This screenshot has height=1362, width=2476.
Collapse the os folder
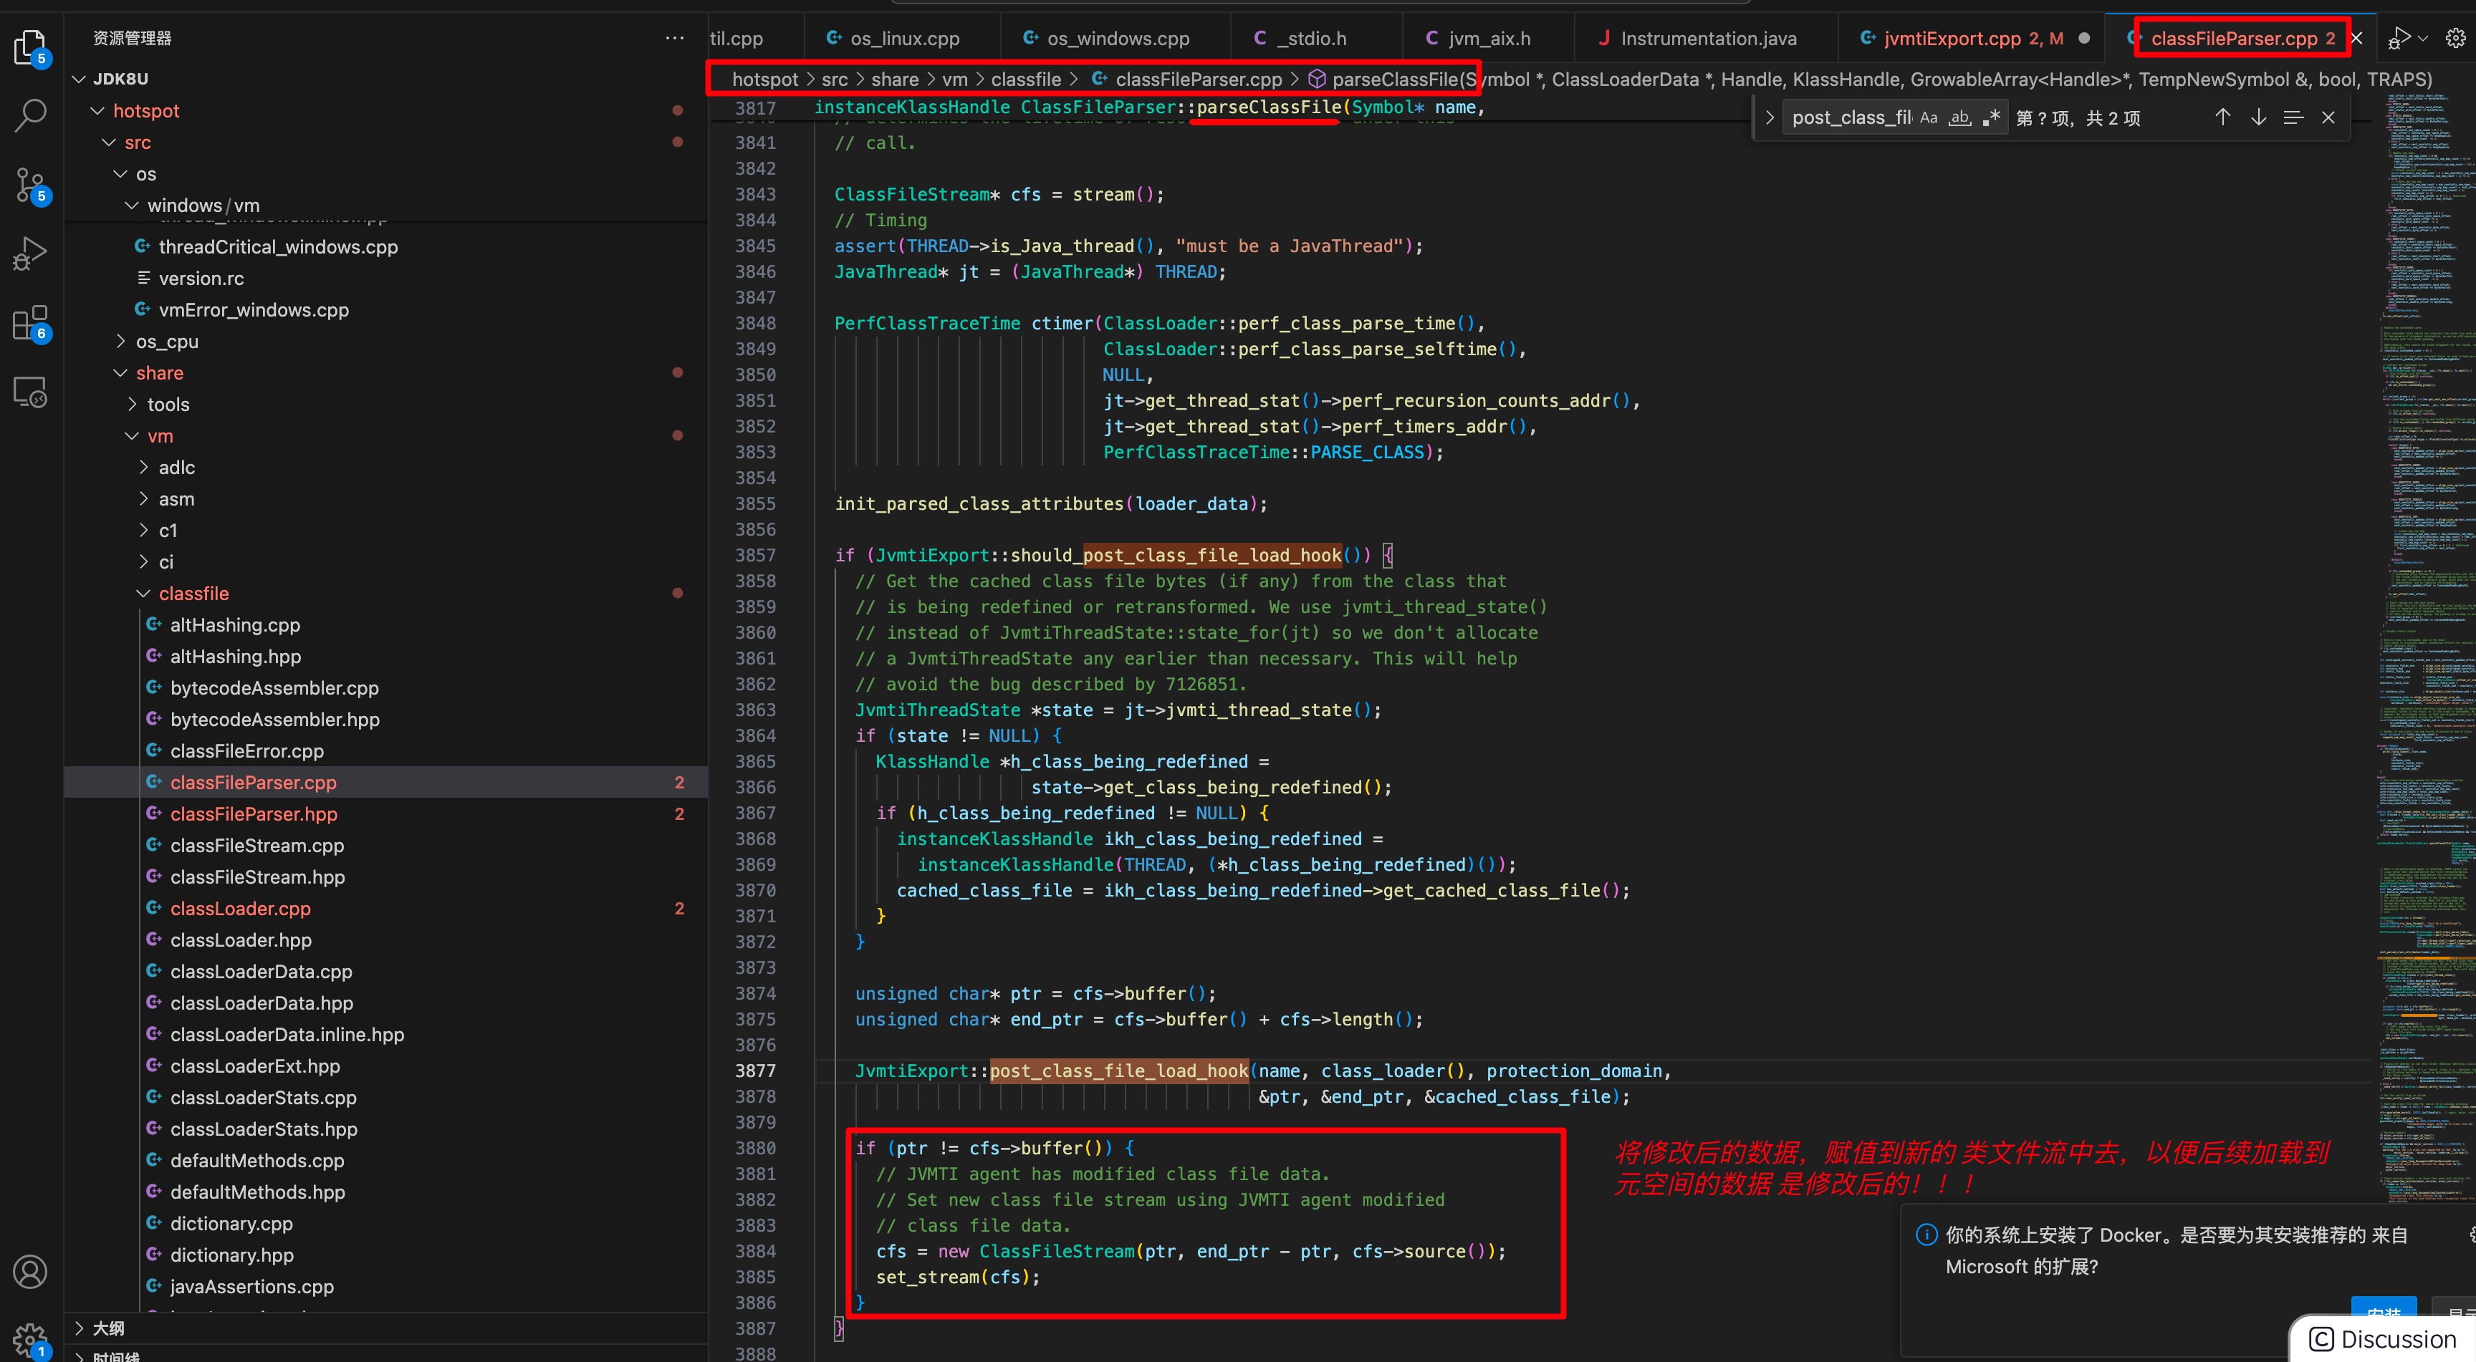click(x=120, y=174)
